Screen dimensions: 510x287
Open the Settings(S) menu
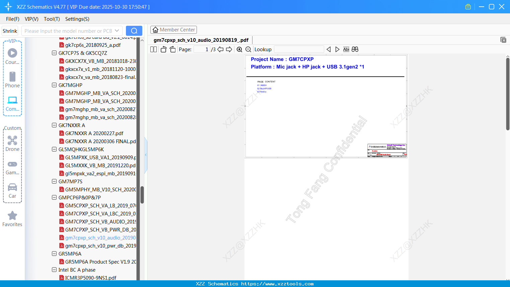(77, 19)
